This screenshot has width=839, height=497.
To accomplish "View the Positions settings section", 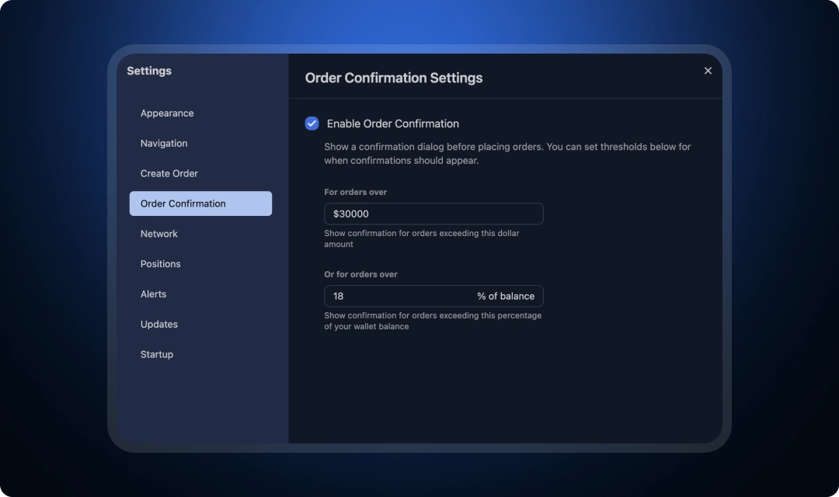I will 161,263.
